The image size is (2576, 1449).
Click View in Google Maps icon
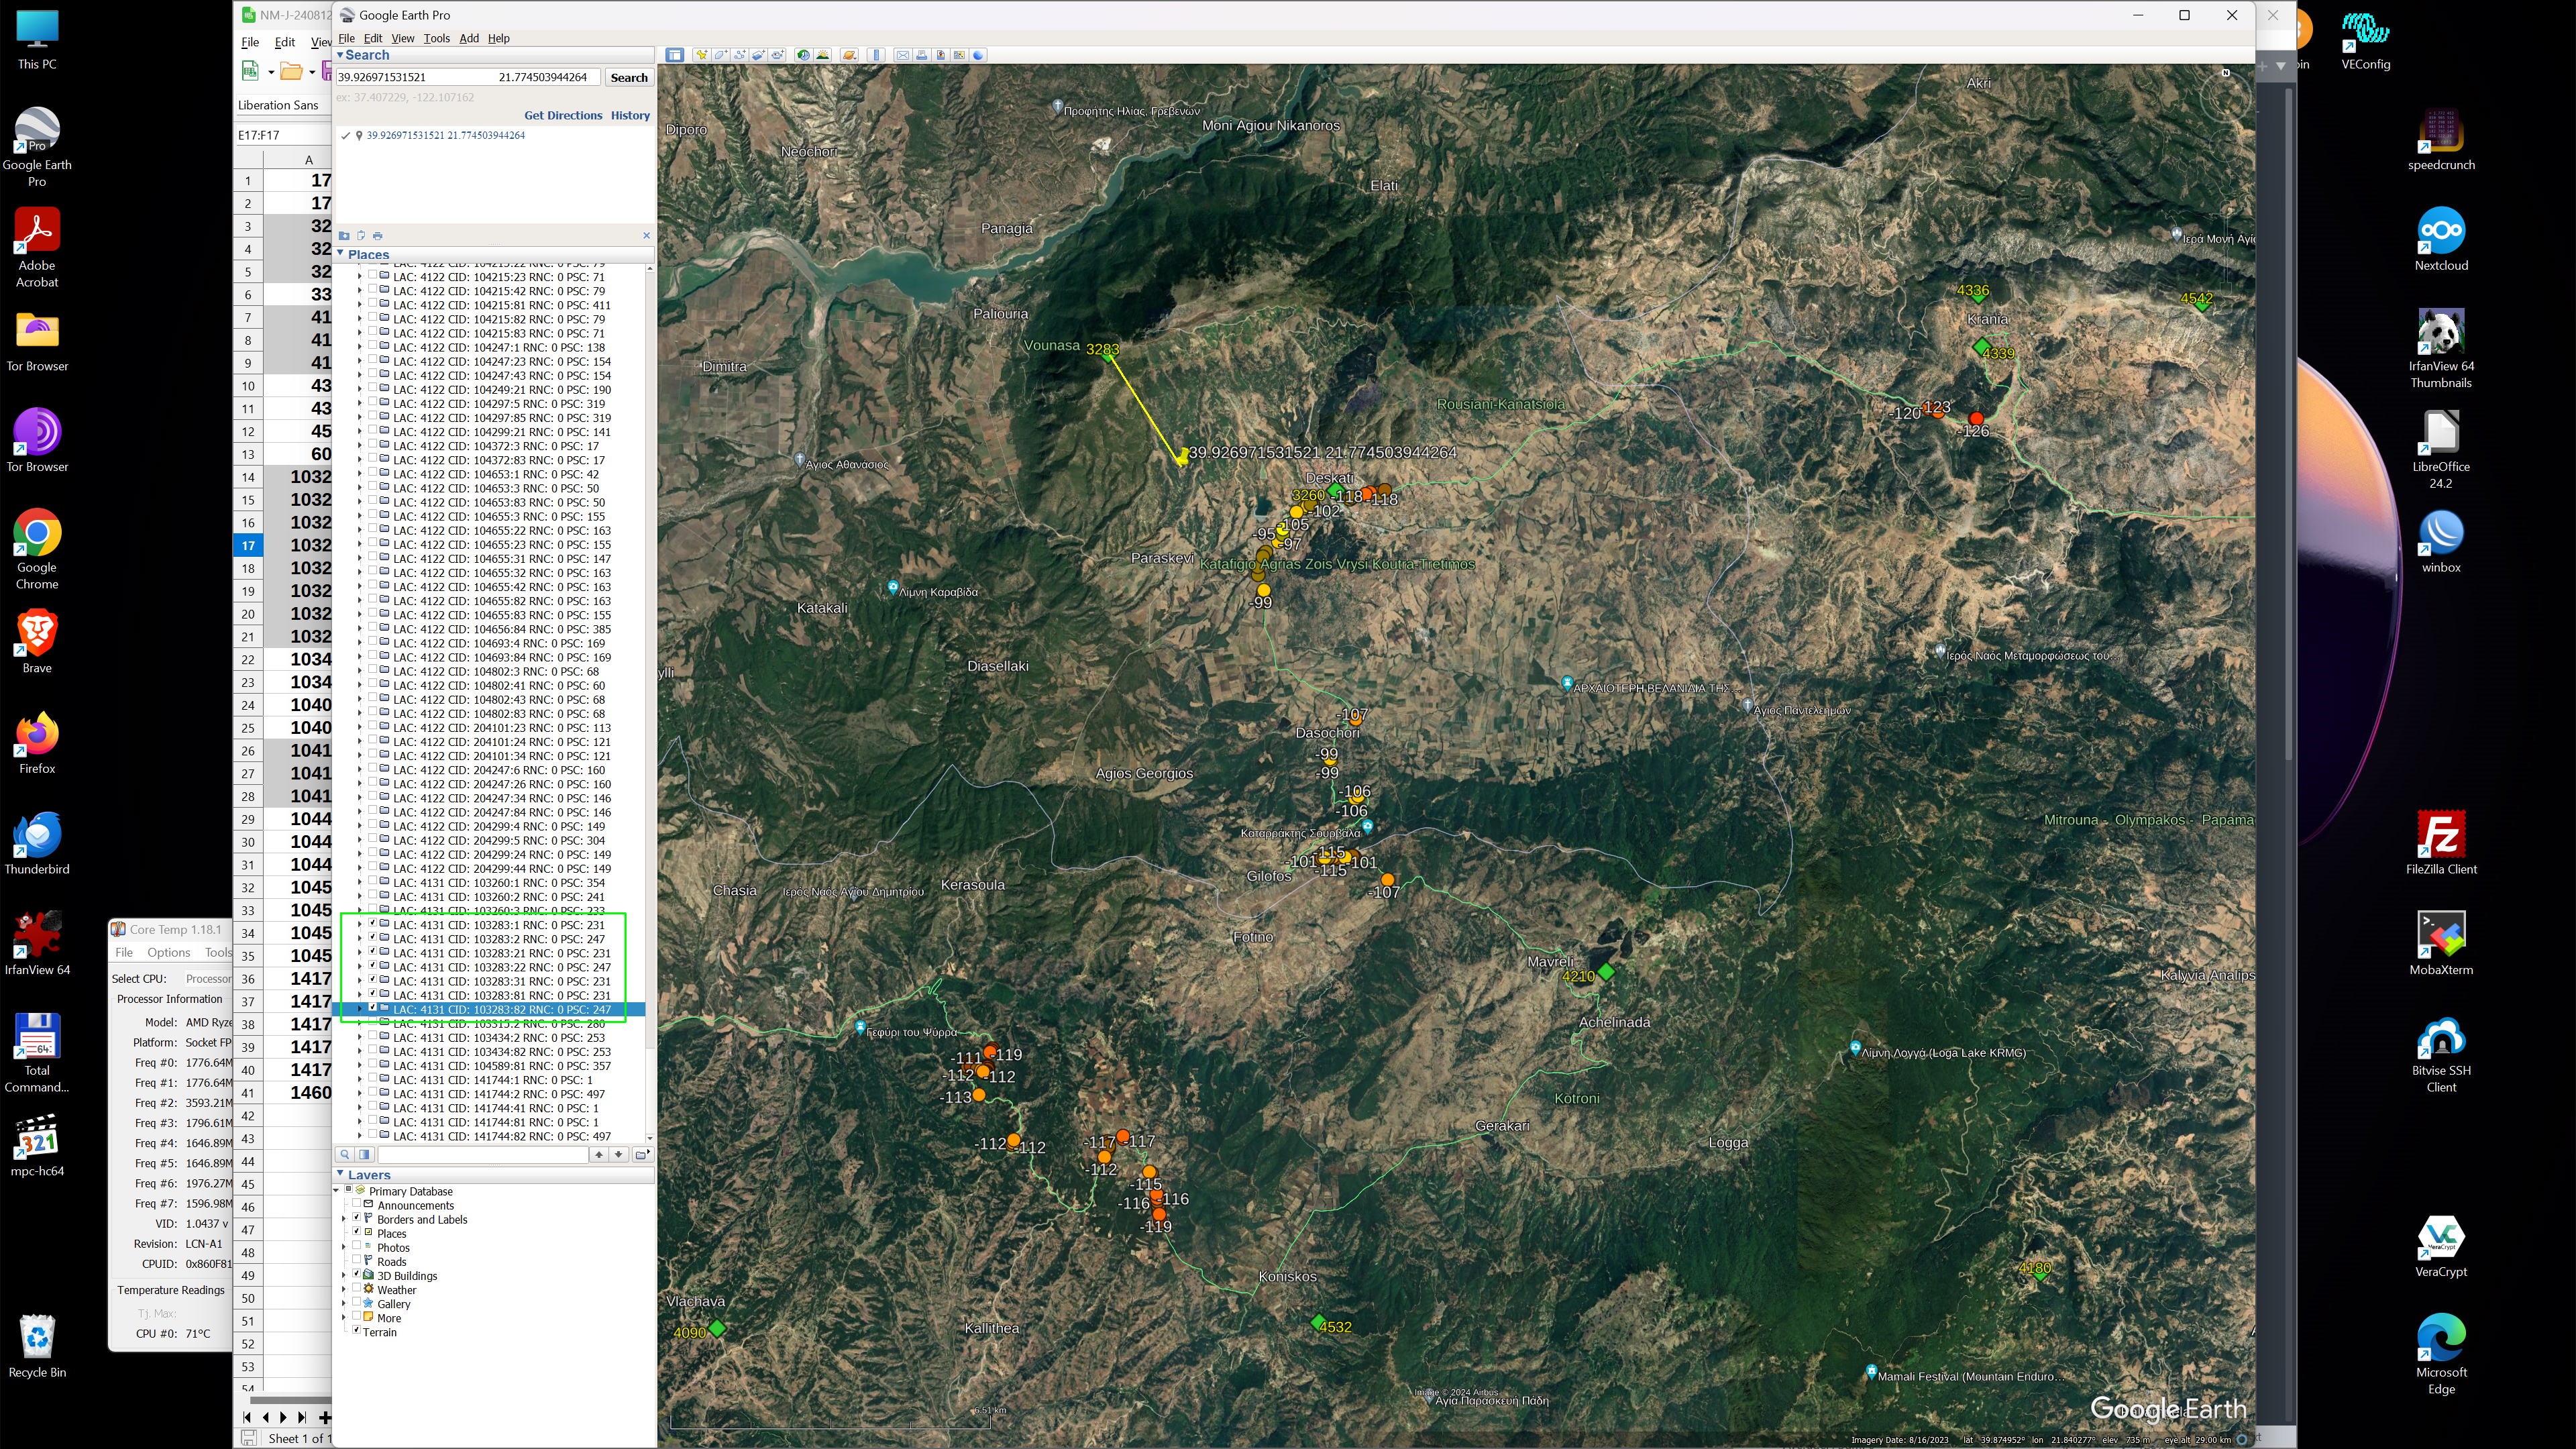tap(960, 55)
